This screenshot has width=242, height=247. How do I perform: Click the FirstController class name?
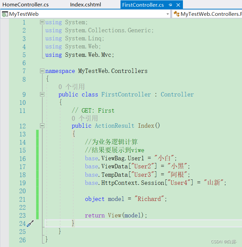pos(126,94)
